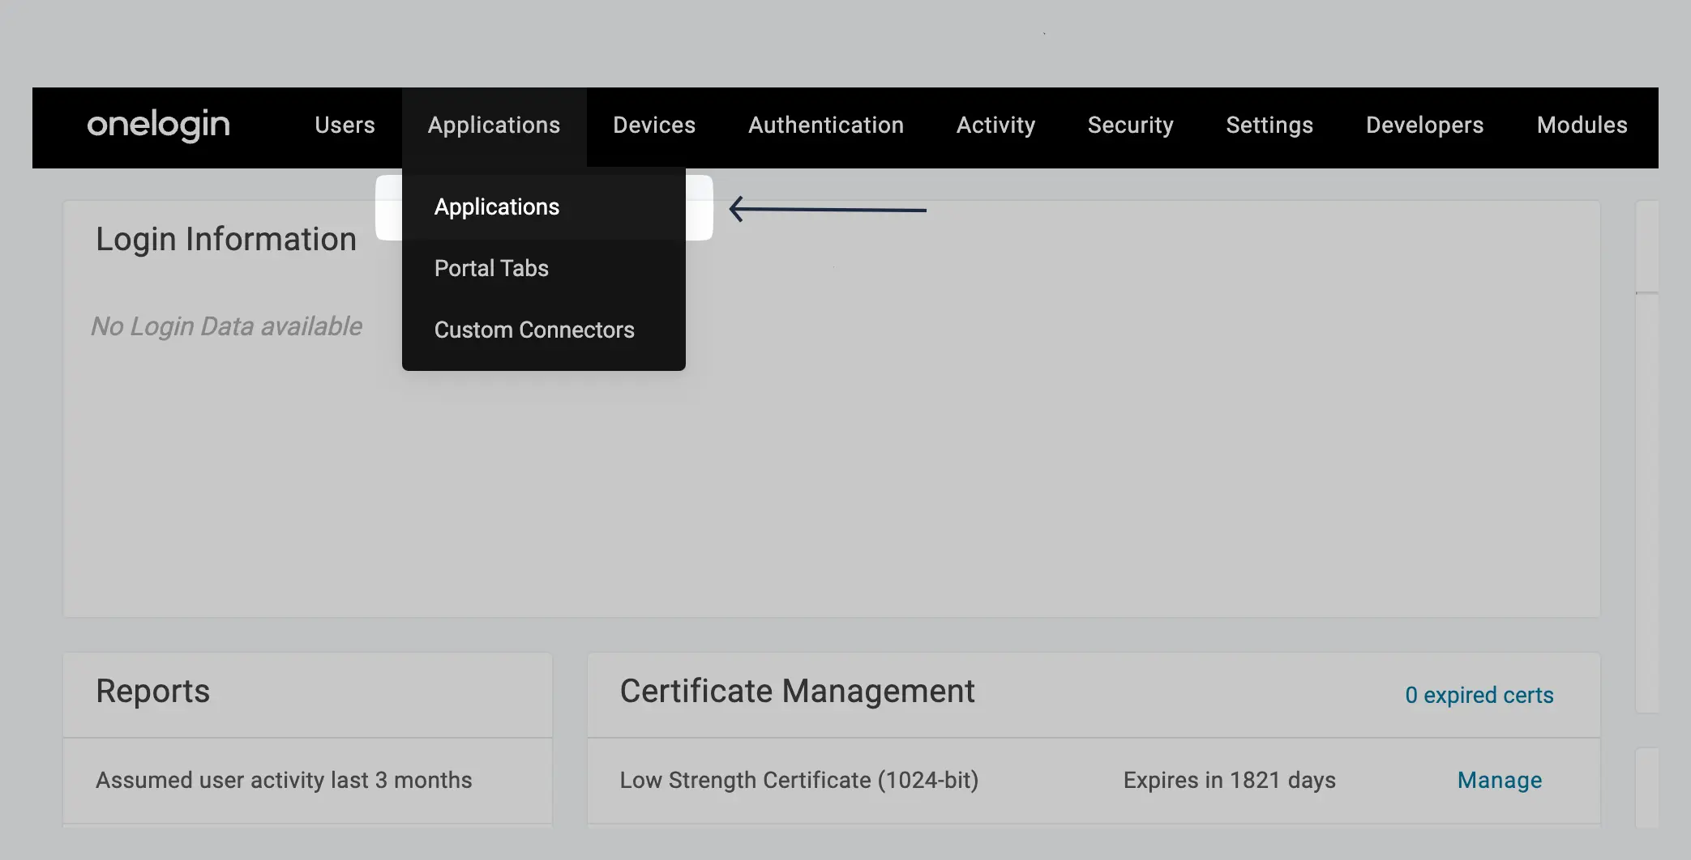Viewport: 1691px width, 860px height.
Task: Click the Certificate Management heading
Action: 797,691
